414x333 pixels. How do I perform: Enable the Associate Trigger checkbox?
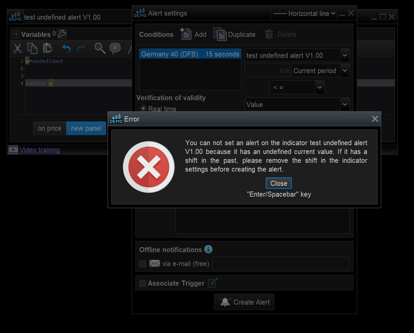pos(143,283)
